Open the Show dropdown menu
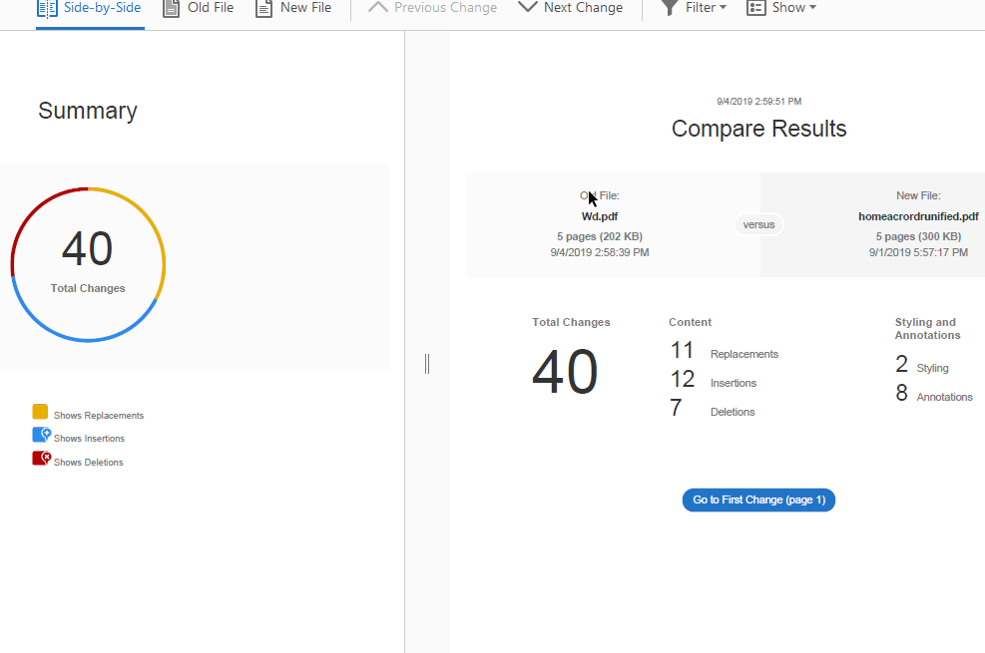The image size is (985, 653). coord(781,8)
